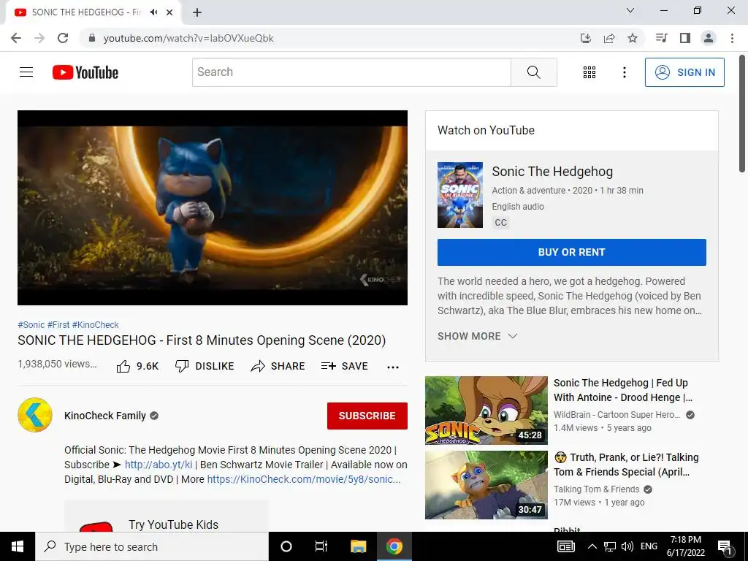Play Fed Up With Antoine video thumbnail
Viewport: 748px width, 561px height.
click(486, 411)
